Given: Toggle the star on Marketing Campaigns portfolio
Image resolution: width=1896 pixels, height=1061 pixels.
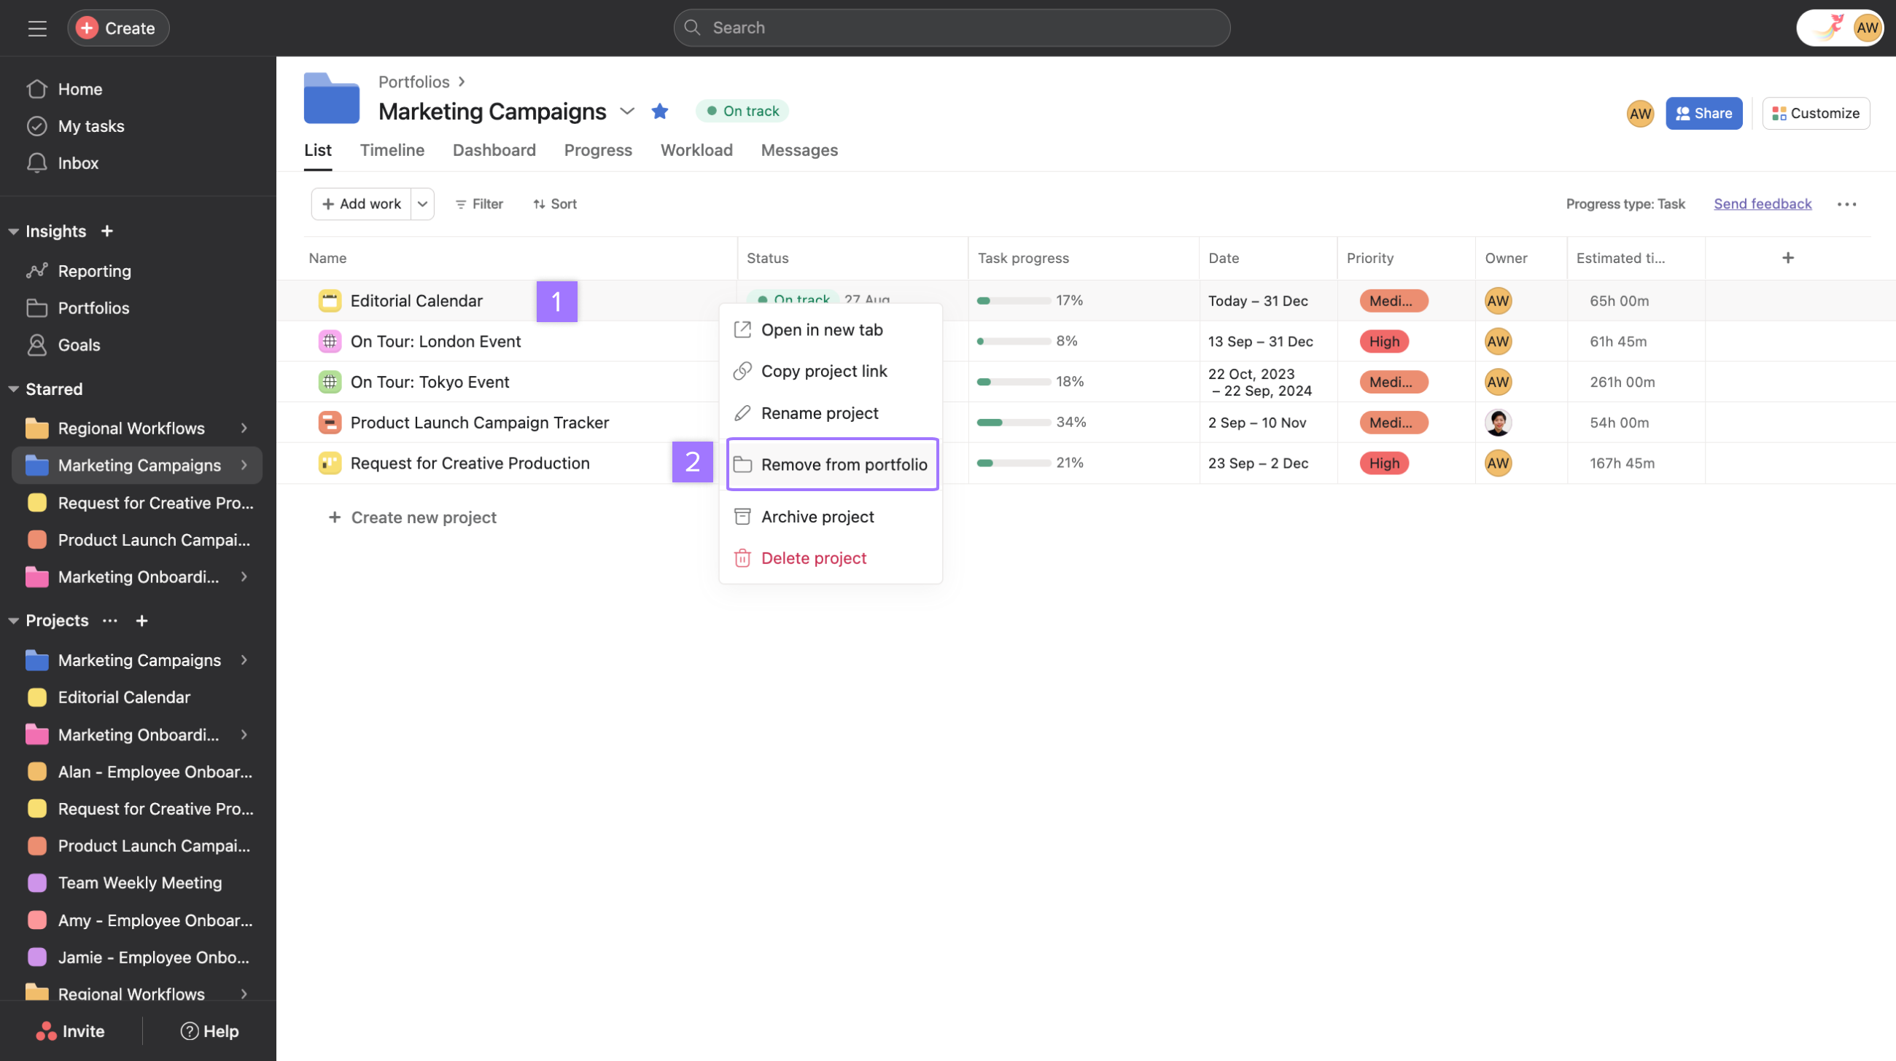Looking at the screenshot, I should [659, 111].
